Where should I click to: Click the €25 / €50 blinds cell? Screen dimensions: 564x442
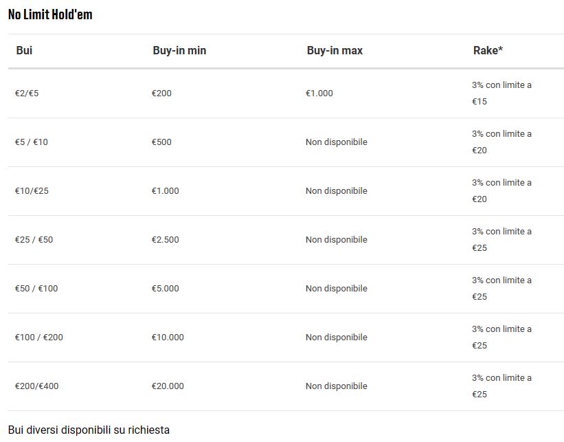(x=34, y=240)
